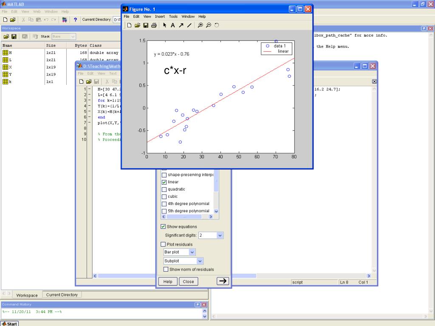
Task: Click the right arrow expand button
Action: click(223, 281)
